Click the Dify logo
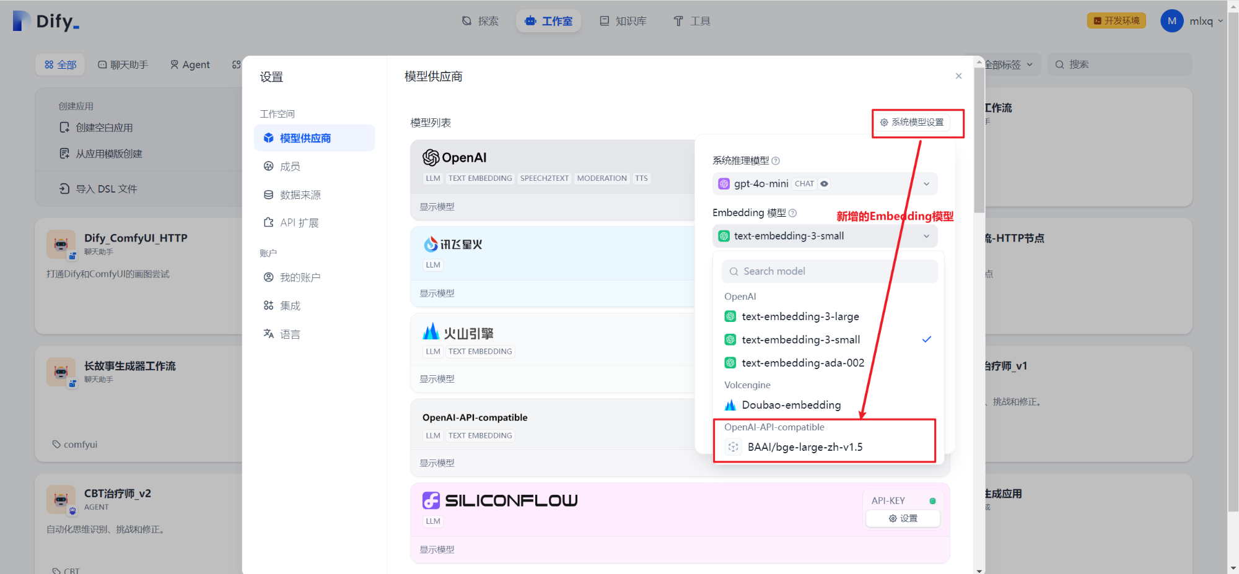This screenshot has height=574, width=1239. 46,20
